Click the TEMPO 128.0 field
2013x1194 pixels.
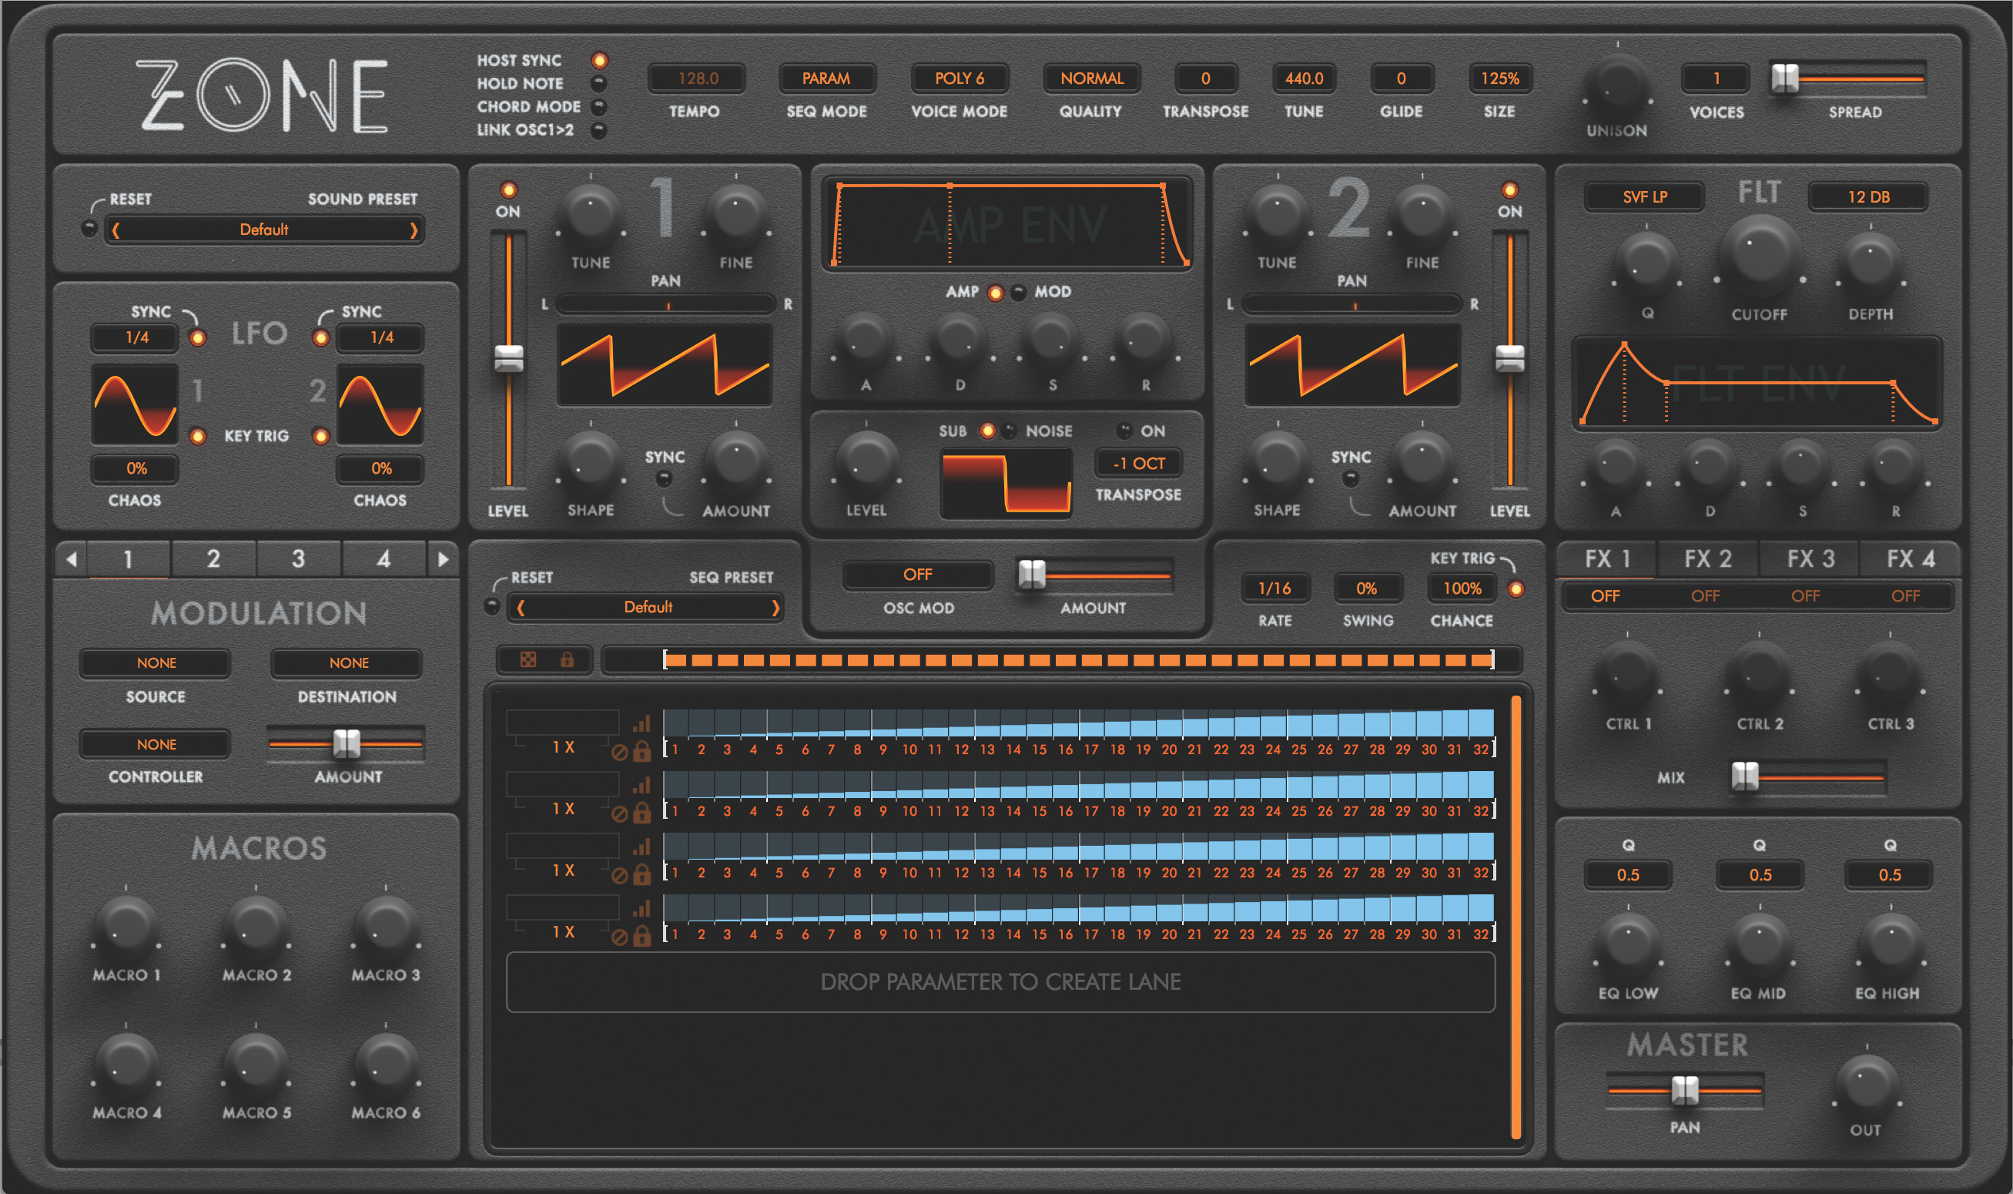pyautogui.click(x=697, y=78)
